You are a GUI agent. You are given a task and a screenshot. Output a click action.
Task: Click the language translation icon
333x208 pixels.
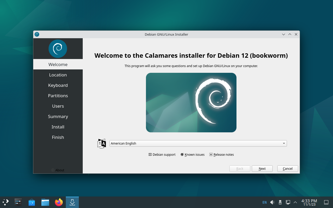click(x=101, y=144)
